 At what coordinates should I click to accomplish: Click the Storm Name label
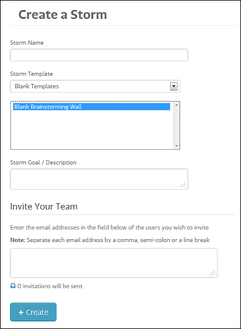point(27,42)
